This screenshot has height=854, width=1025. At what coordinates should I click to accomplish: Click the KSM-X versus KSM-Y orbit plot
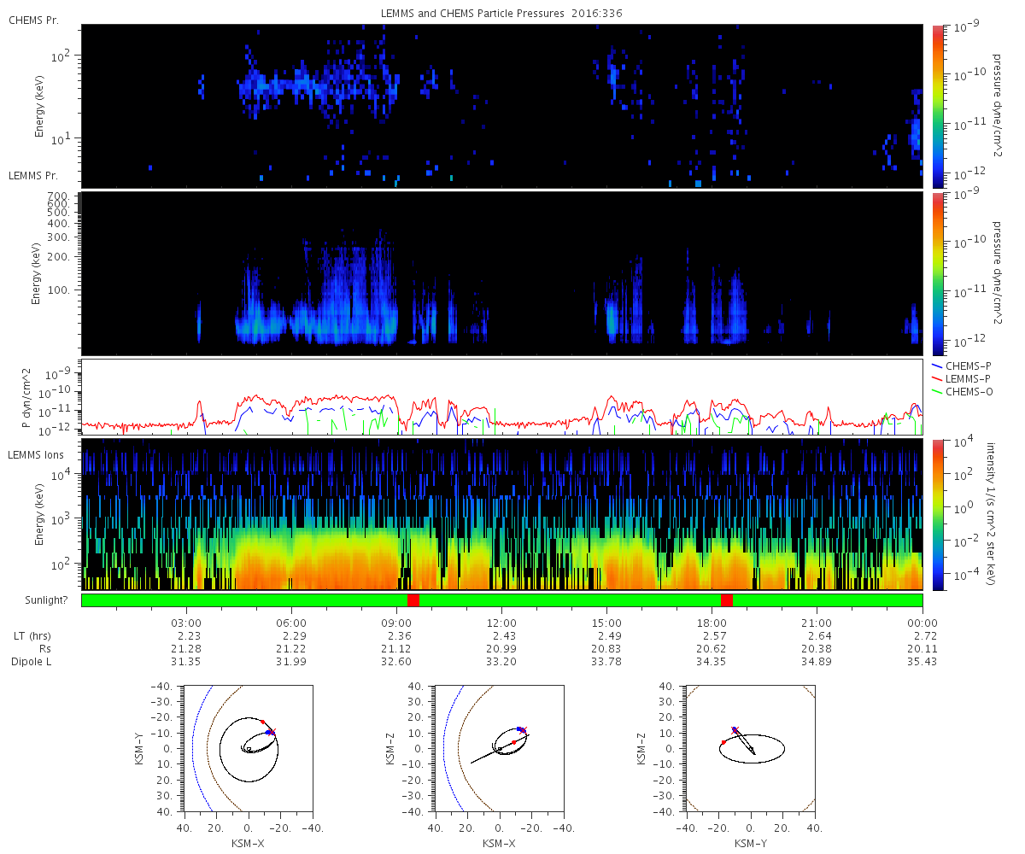[248, 748]
